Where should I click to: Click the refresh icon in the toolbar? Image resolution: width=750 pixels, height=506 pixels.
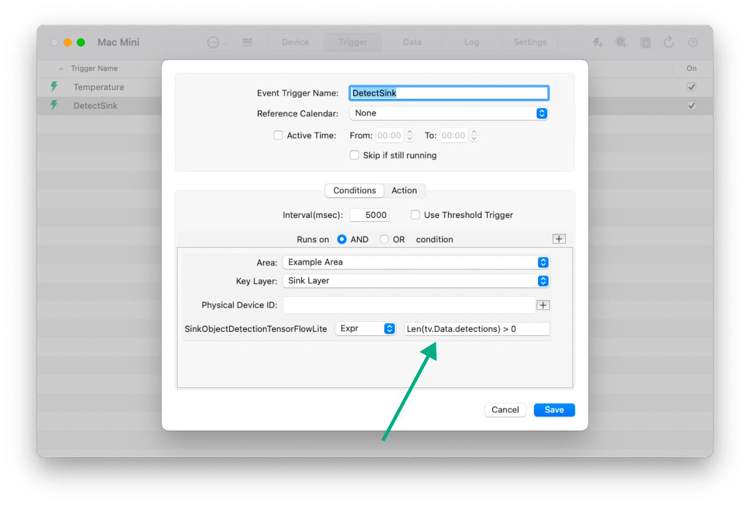tap(669, 42)
